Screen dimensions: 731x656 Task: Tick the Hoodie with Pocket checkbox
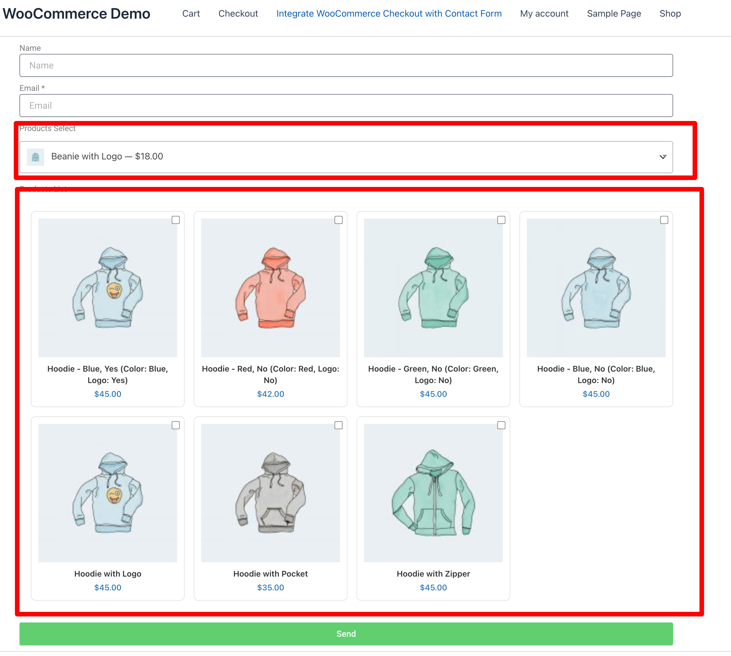click(x=339, y=425)
